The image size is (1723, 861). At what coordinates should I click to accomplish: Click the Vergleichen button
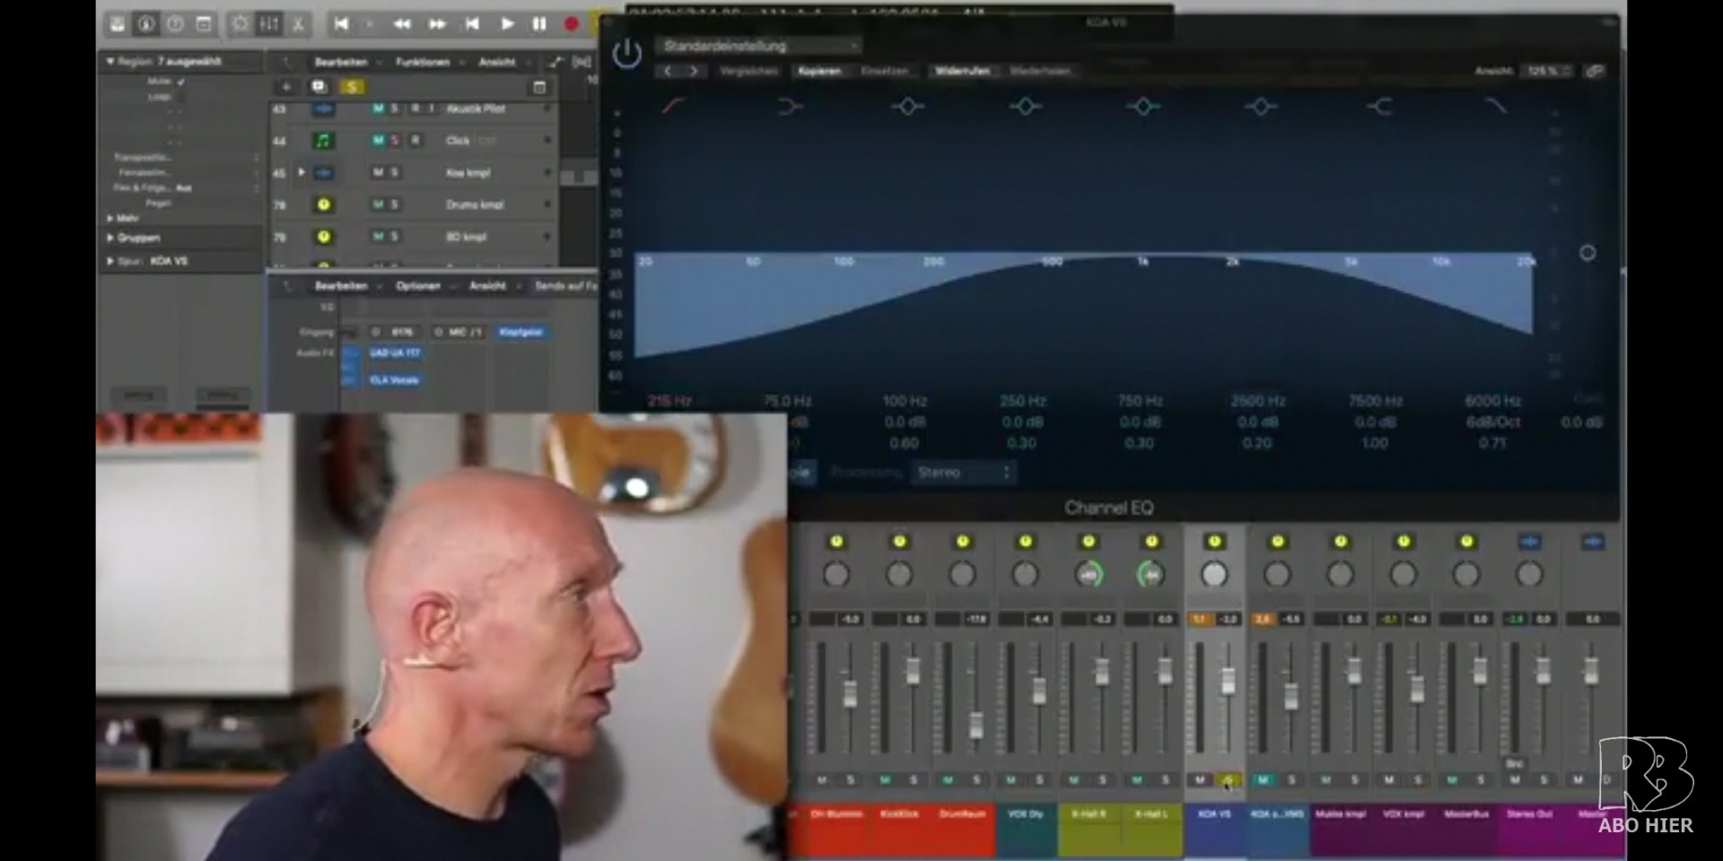click(749, 71)
